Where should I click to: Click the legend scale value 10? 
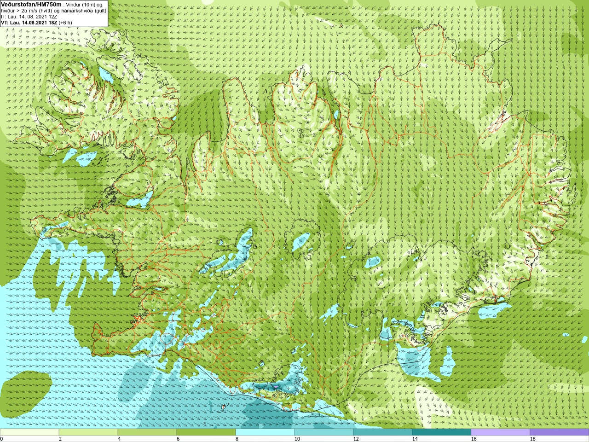(297, 439)
